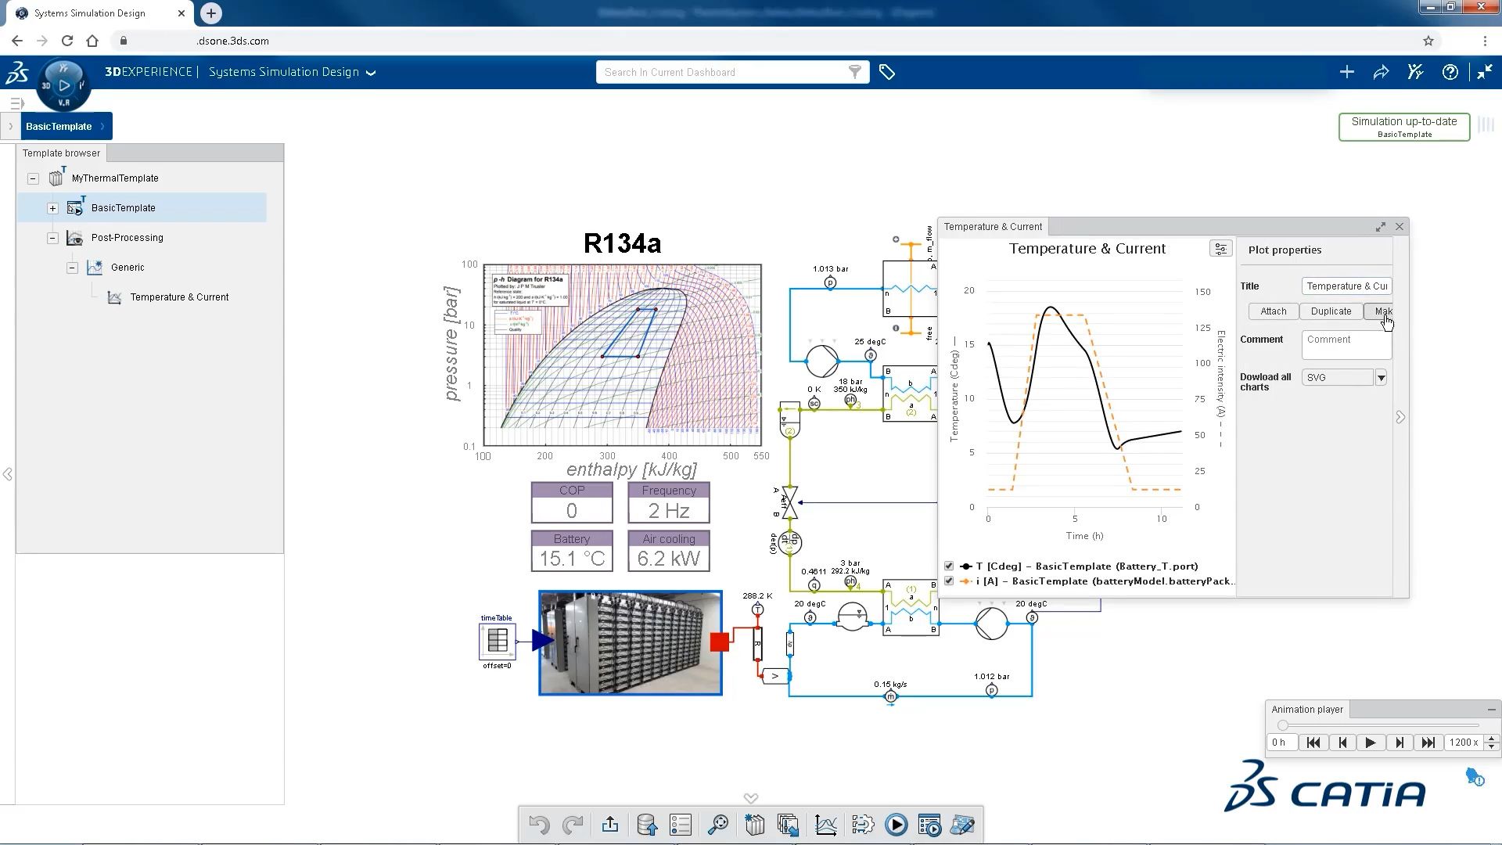Expand the BasicTemplate tree node

(x=52, y=208)
